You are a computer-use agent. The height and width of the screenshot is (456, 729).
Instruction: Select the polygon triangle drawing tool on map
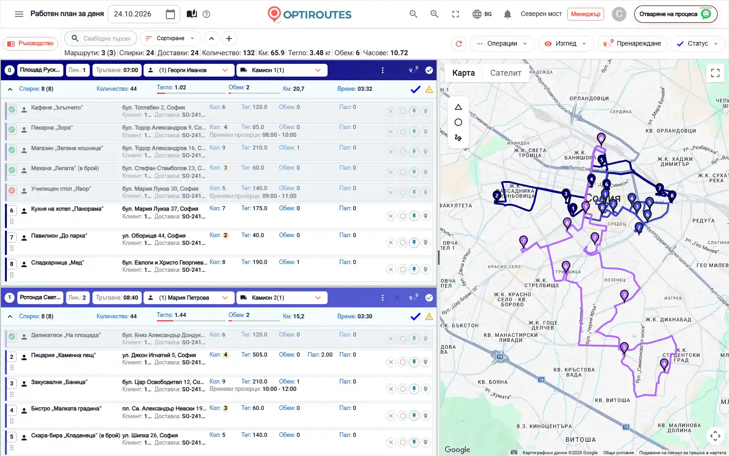point(458,107)
